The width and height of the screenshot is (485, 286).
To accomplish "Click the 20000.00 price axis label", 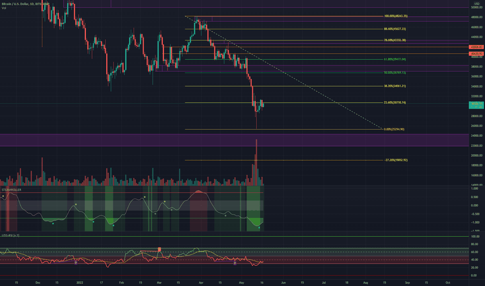I will click(477, 155).
